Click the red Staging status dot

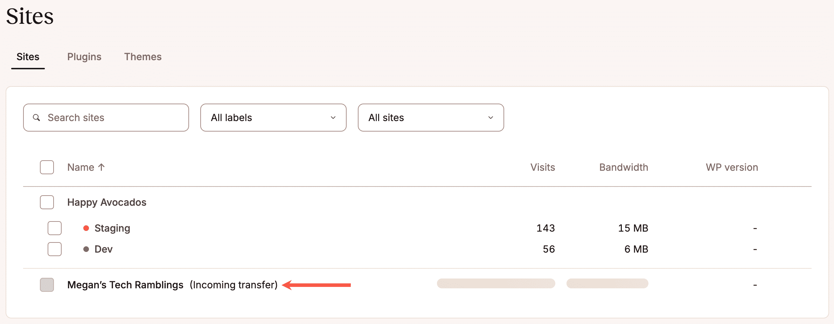point(86,228)
